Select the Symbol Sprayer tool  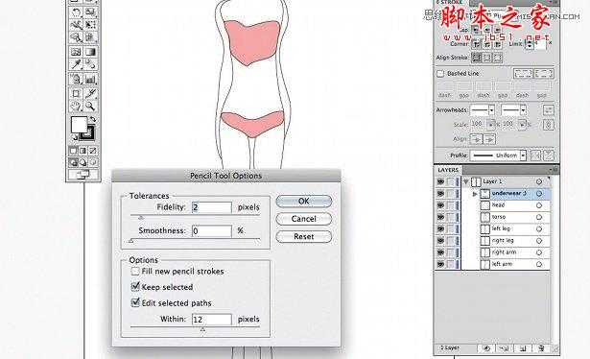(x=76, y=79)
